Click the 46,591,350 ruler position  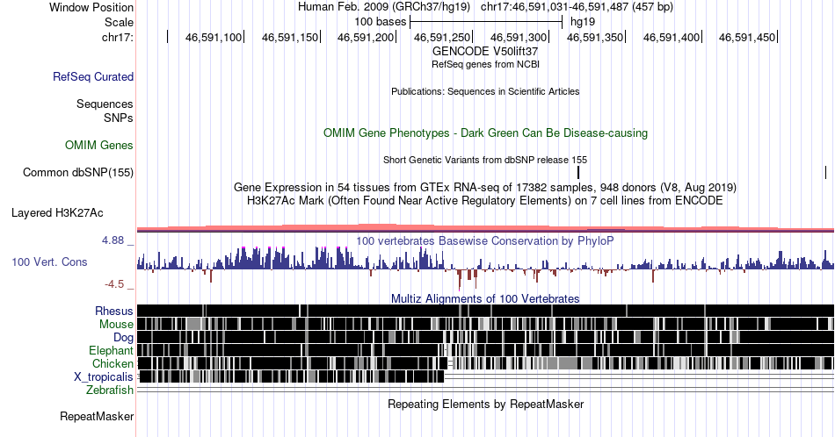coord(595,37)
